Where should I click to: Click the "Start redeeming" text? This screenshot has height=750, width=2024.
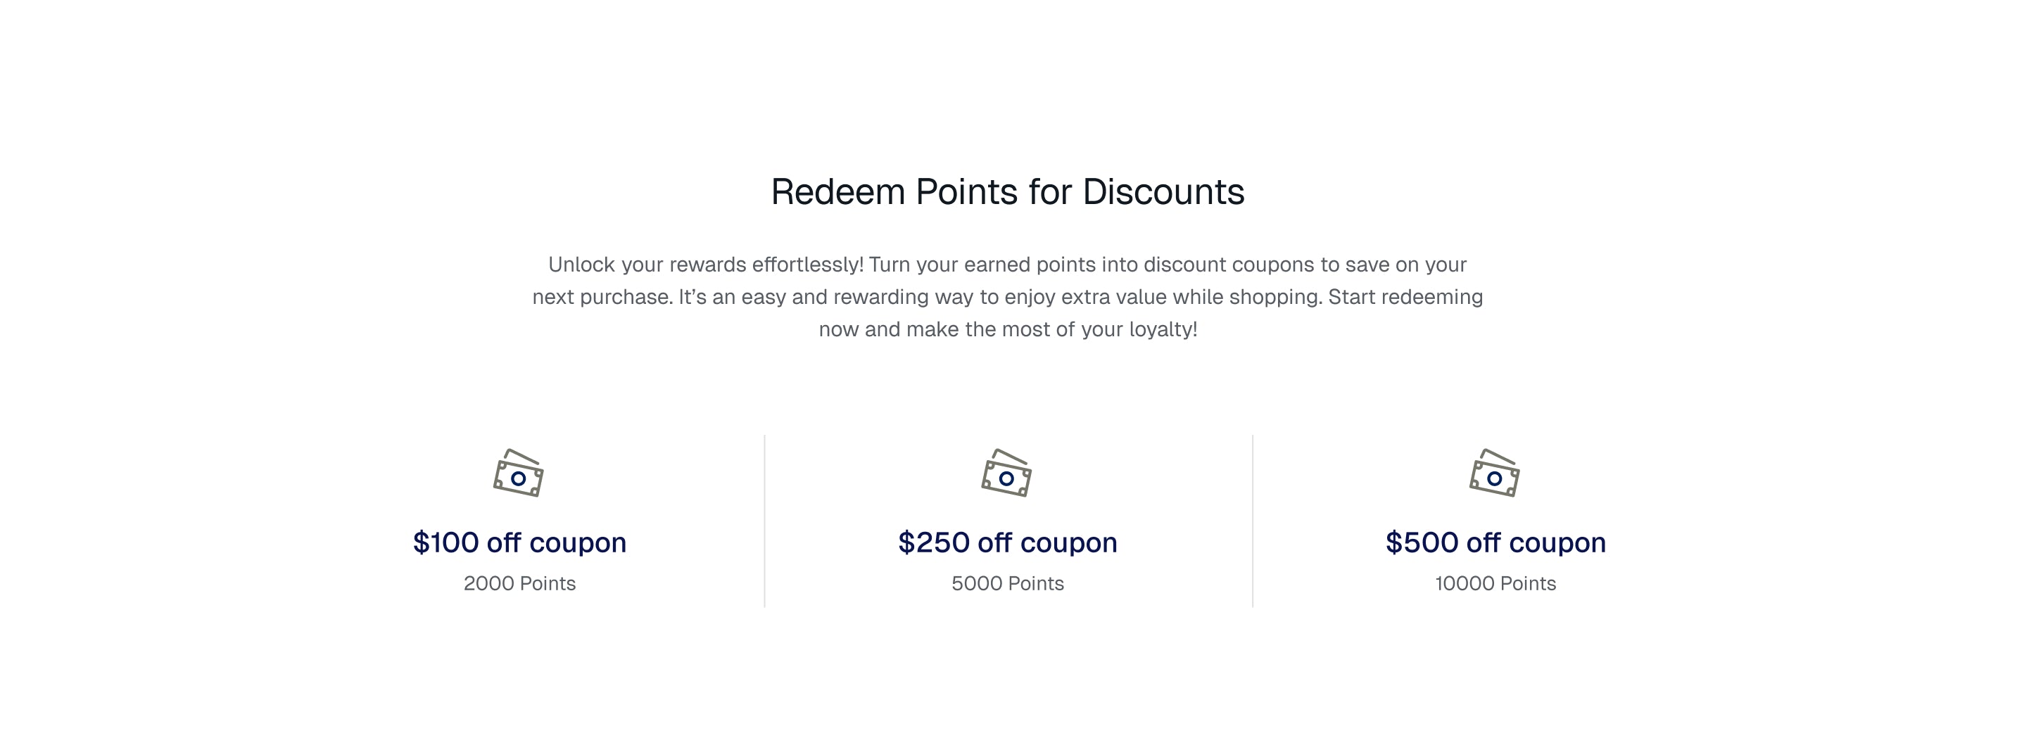1405,297
